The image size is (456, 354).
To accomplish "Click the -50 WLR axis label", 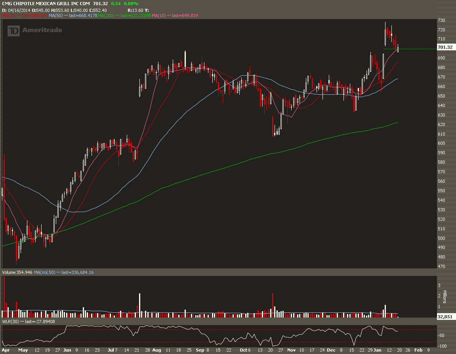I will point(441,335).
